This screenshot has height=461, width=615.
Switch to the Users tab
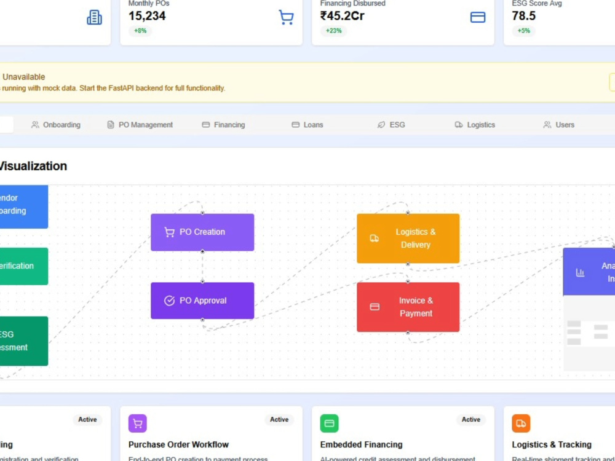(x=559, y=125)
